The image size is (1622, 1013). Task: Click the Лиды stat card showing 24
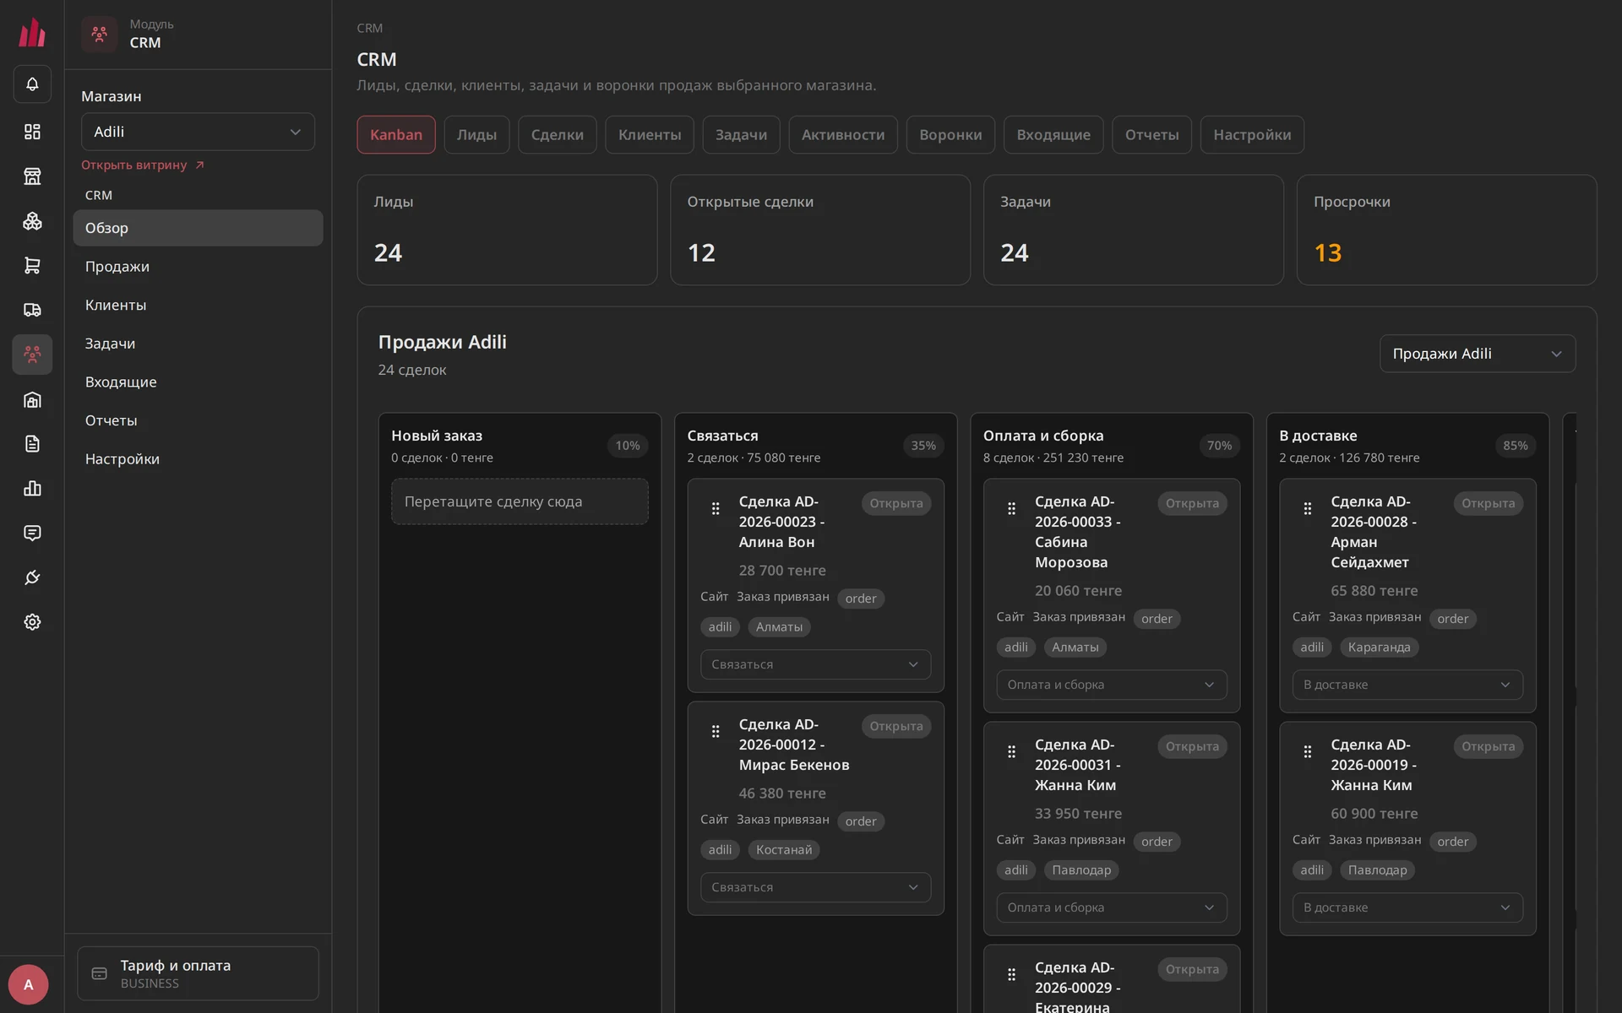tap(507, 230)
